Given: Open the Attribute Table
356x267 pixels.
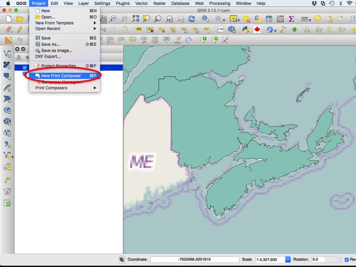Looking at the screenshot, I should click(x=269, y=19).
